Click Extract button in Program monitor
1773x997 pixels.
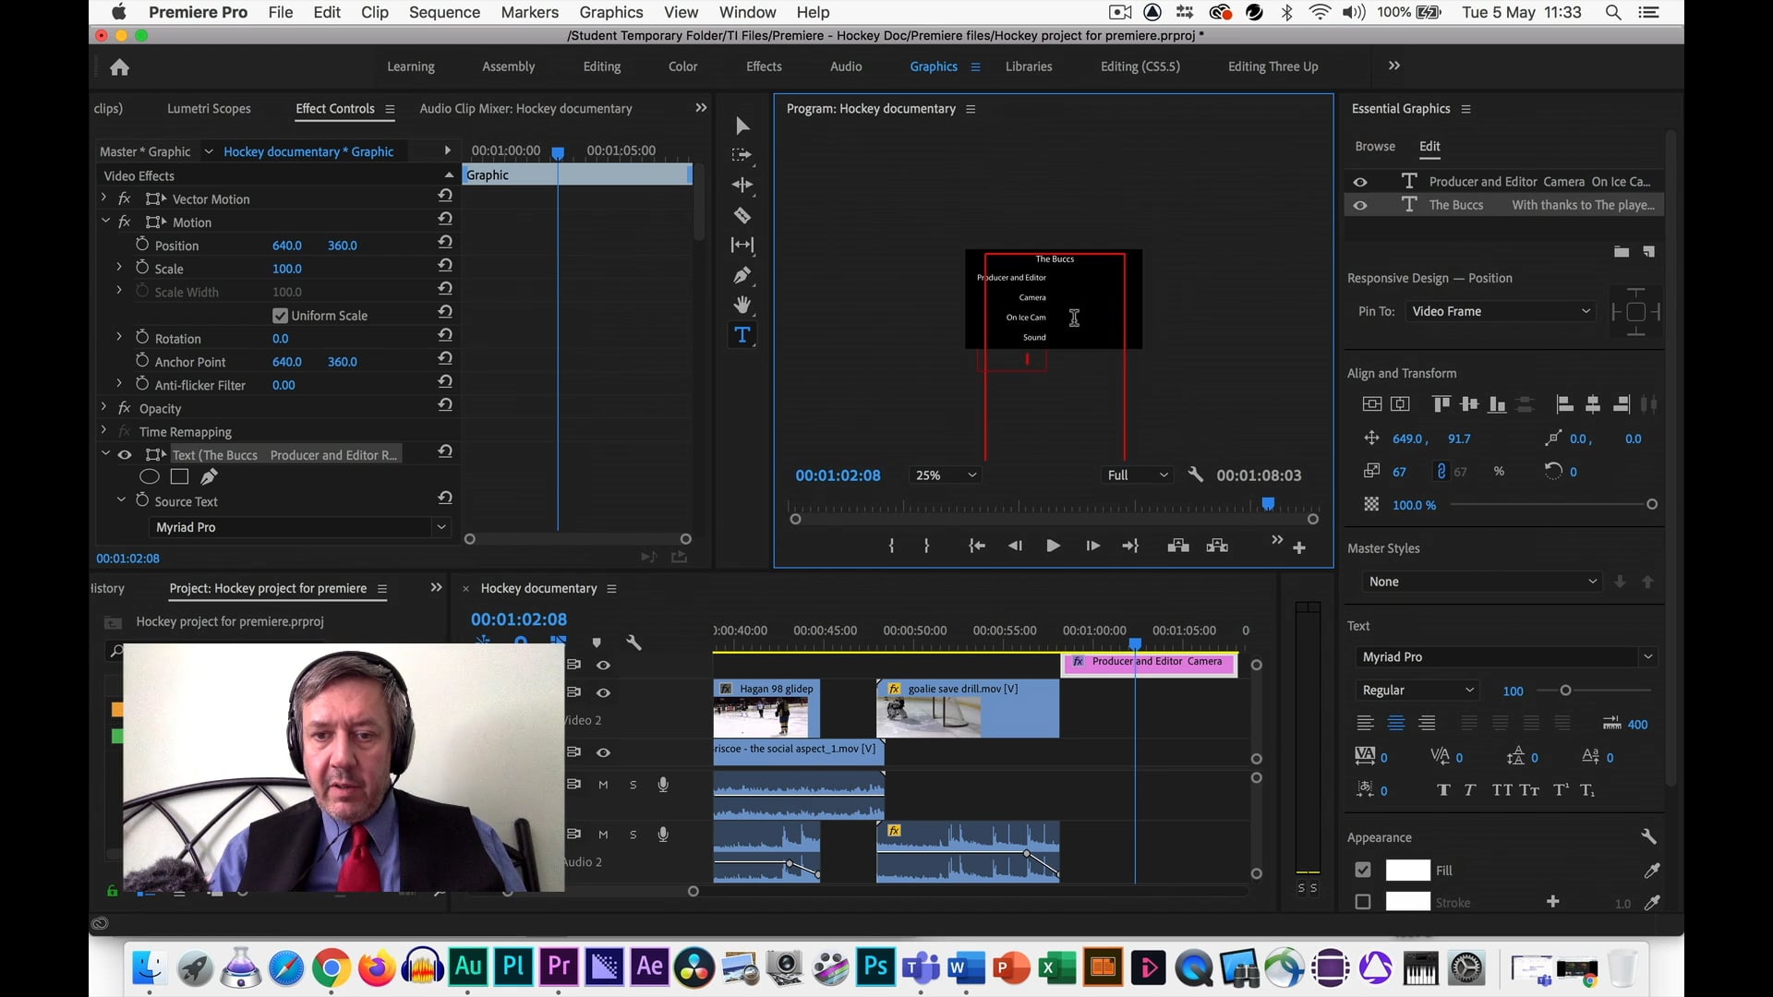coord(1217,546)
